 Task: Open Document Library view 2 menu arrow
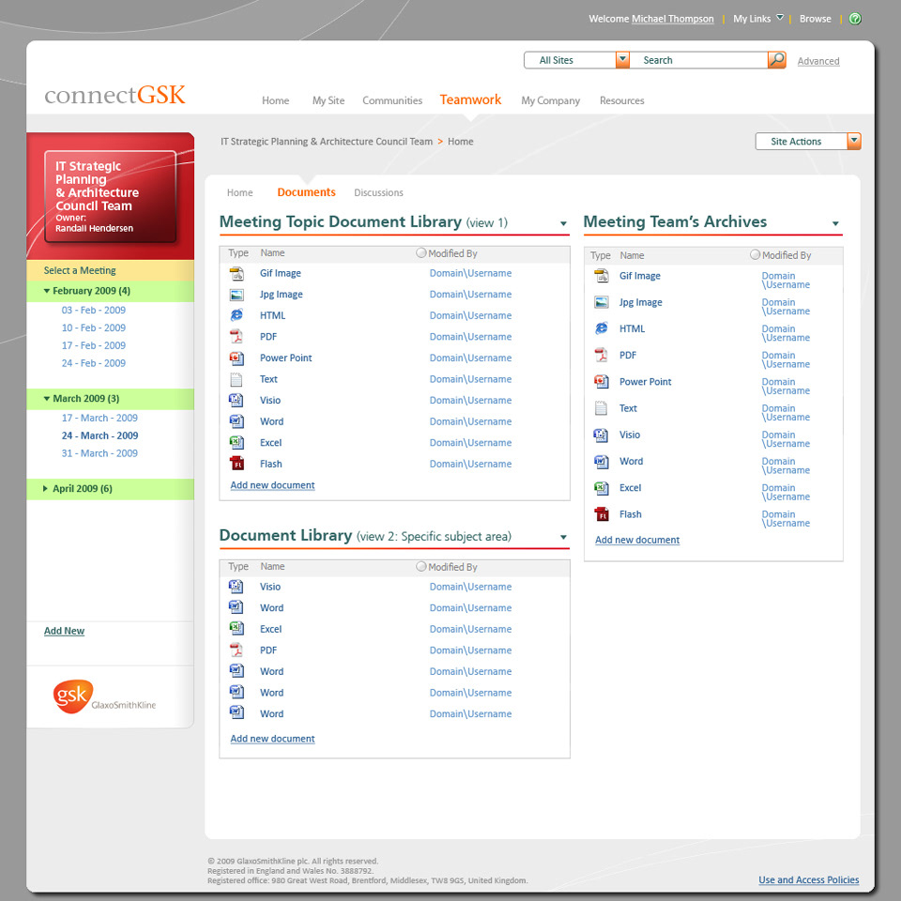point(563,537)
